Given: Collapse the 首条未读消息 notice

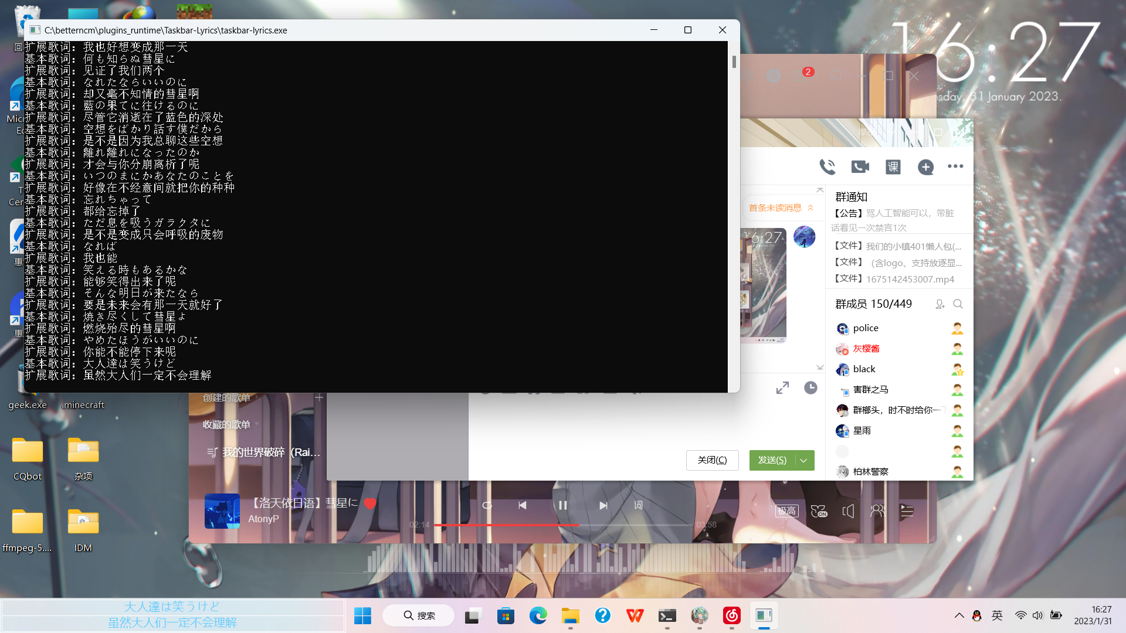Looking at the screenshot, I should click(x=811, y=207).
